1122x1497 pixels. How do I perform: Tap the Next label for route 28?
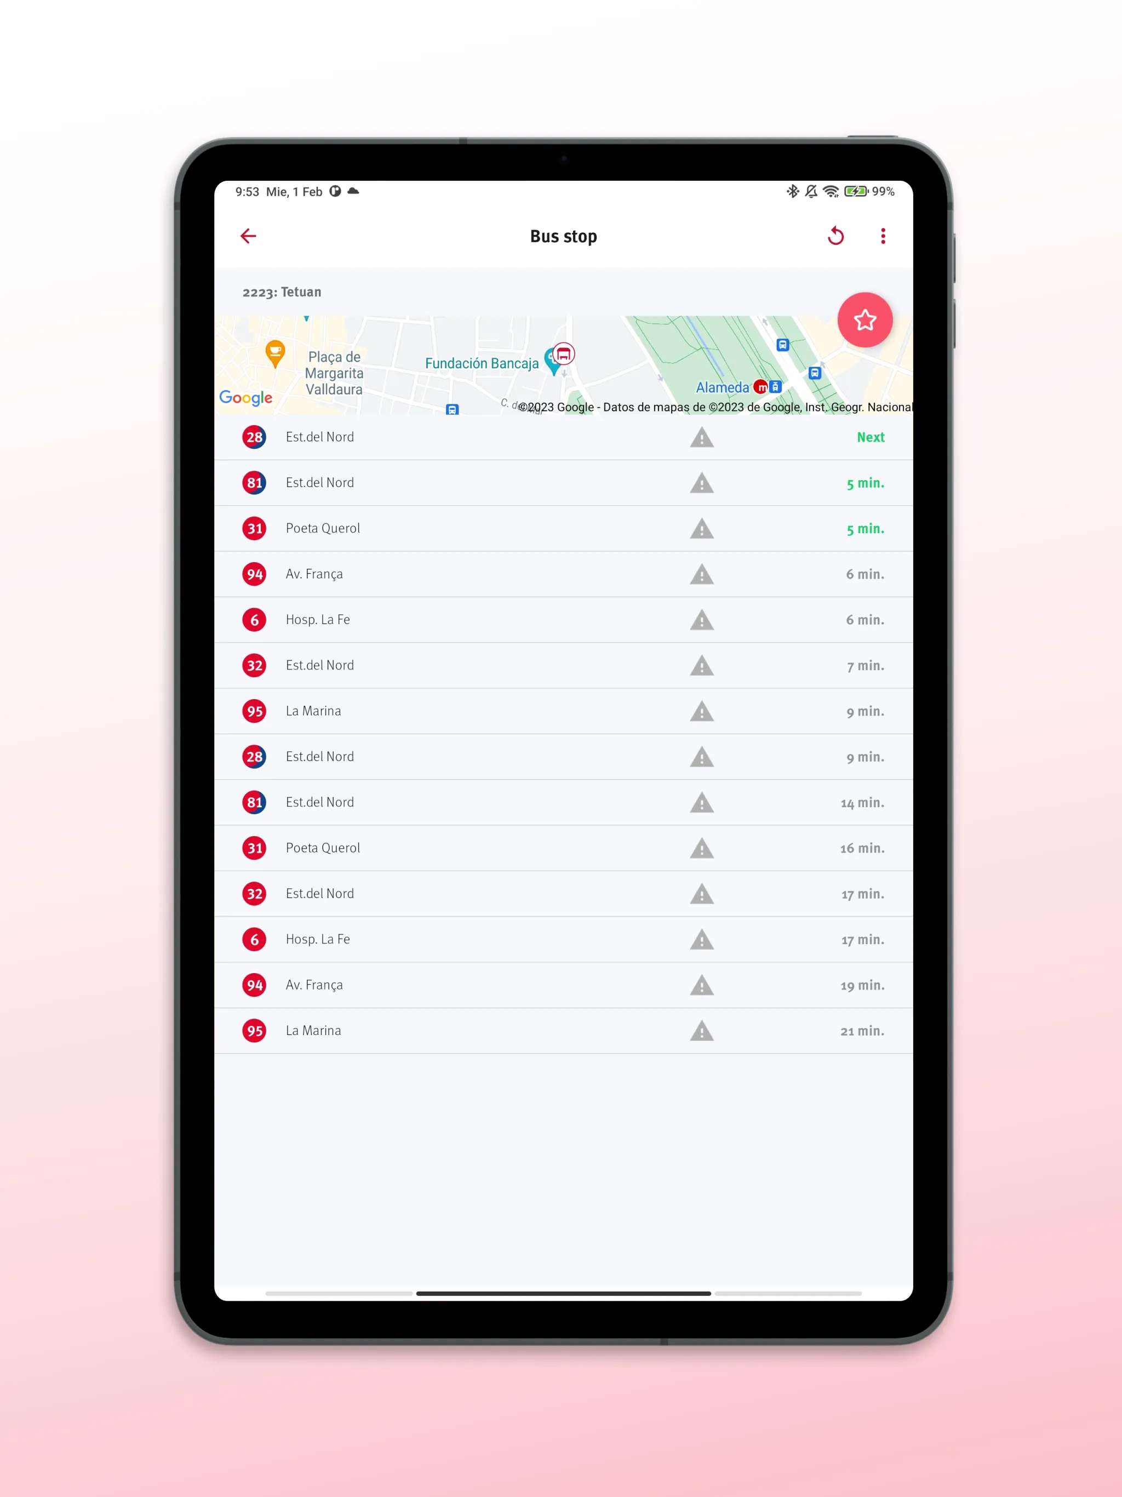[x=870, y=437]
